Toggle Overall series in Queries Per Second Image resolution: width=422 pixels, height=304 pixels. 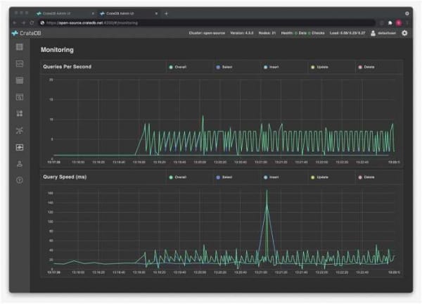[179, 68]
